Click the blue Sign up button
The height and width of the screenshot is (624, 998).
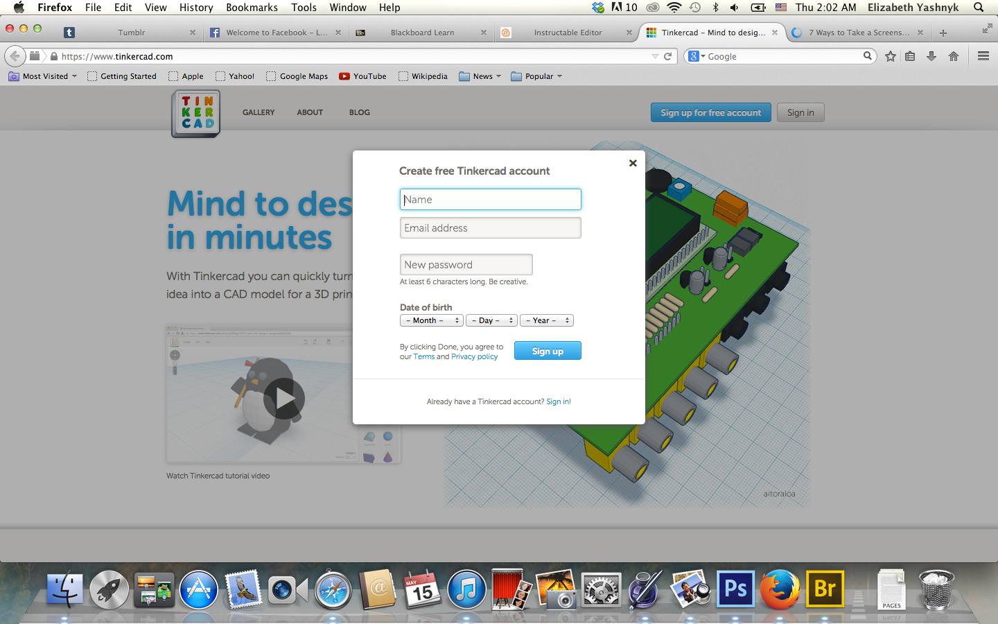coord(548,350)
